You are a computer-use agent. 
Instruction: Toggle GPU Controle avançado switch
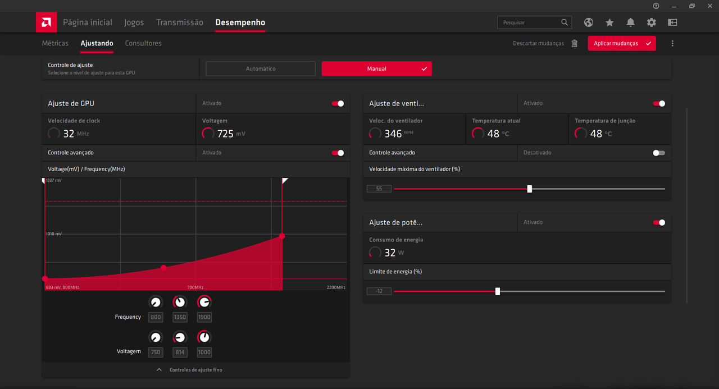pos(338,153)
